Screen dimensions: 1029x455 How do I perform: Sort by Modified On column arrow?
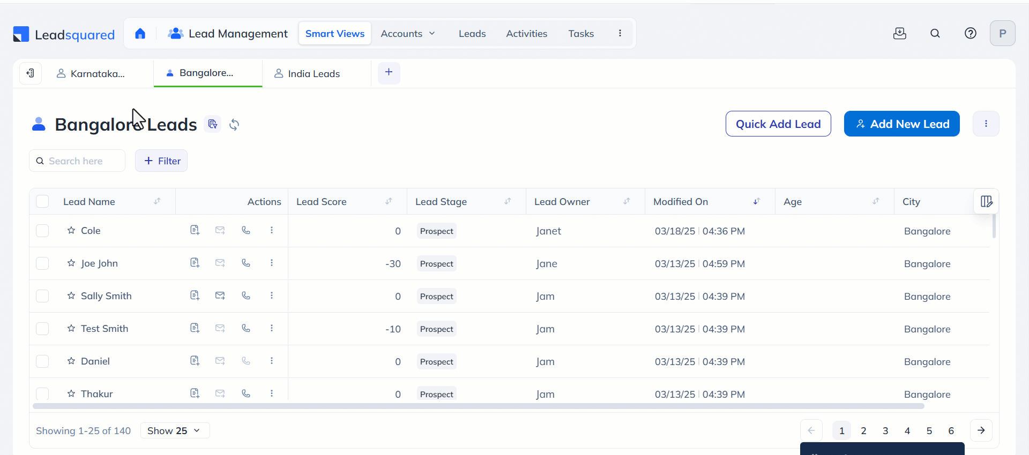[x=757, y=201]
